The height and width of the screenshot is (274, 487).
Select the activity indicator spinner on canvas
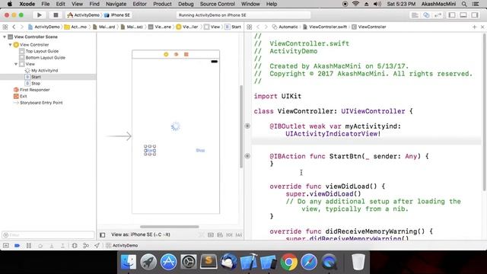pos(176,126)
